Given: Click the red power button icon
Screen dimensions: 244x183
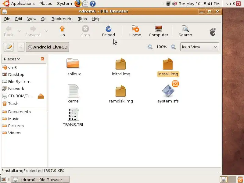Looking at the screenshot, I should click(x=239, y=4).
